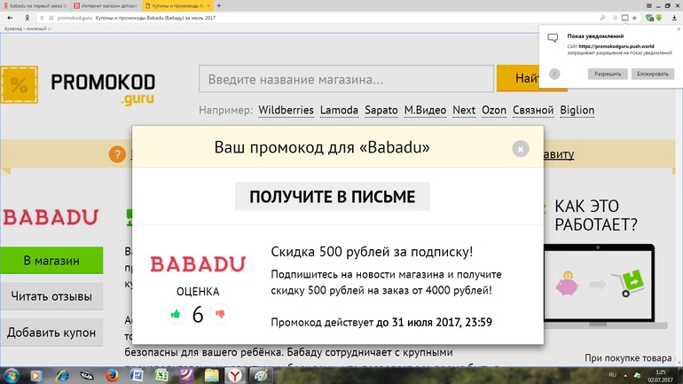
Task: Click the thumbs down rating icon
Action: tap(220, 313)
